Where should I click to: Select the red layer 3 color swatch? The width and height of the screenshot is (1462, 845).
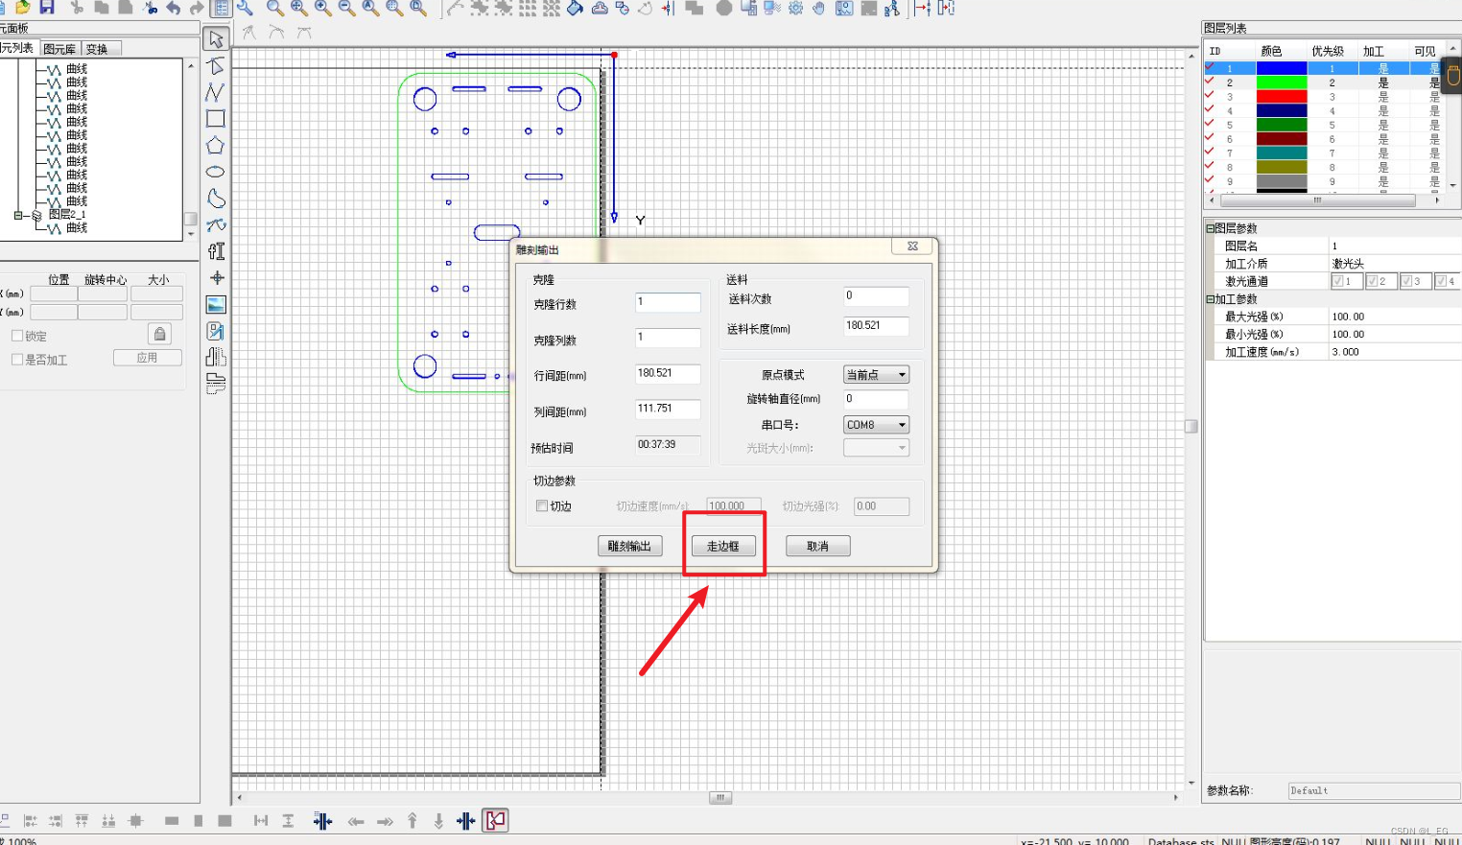(x=1282, y=97)
